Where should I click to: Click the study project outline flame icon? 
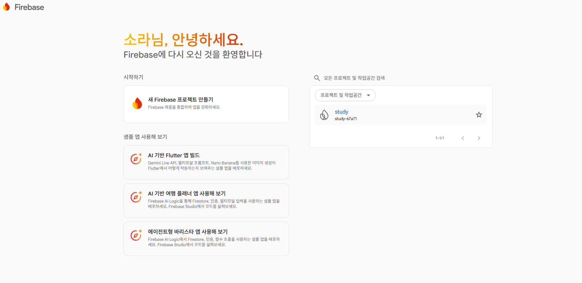pos(324,115)
